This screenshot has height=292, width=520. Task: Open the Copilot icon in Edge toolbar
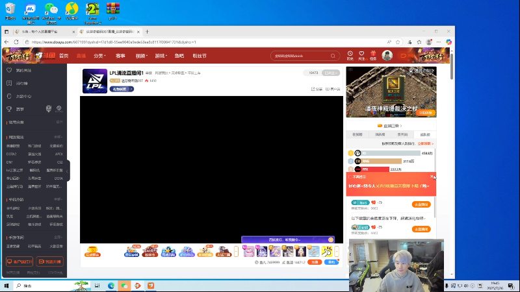pyautogui.click(x=448, y=42)
